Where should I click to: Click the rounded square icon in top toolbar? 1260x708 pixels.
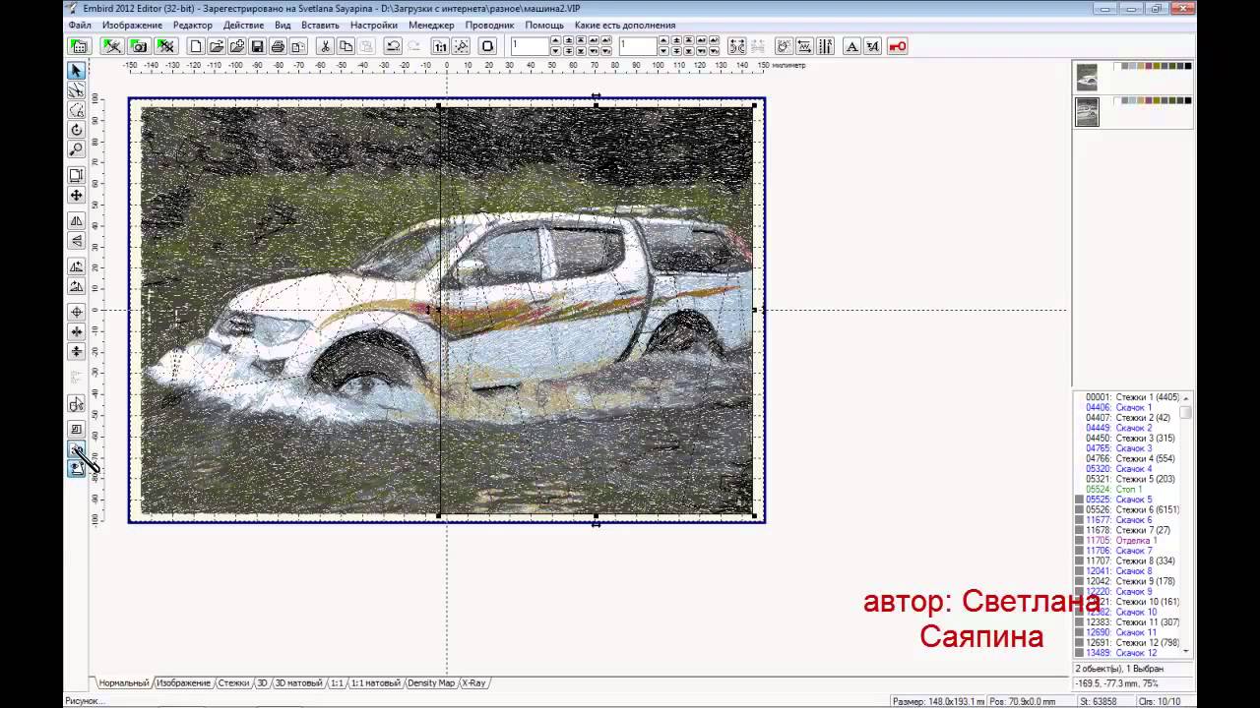click(x=487, y=46)
